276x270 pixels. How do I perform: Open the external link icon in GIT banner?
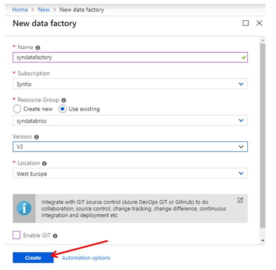(x=240, y=200)
